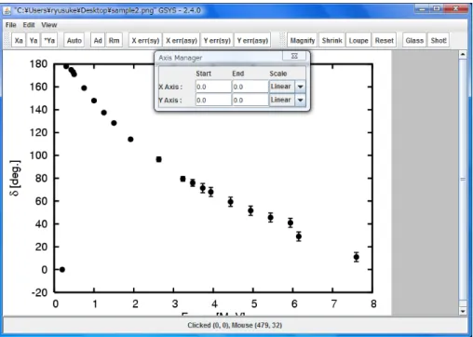Click the Ya axis toolbar button

click(34, 40)
